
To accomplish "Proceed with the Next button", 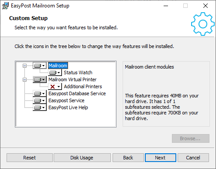I will pyautogui.click(x=161, y=158).
